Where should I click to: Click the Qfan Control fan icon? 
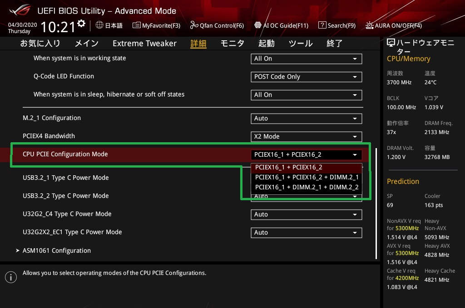tap(194, 25)
